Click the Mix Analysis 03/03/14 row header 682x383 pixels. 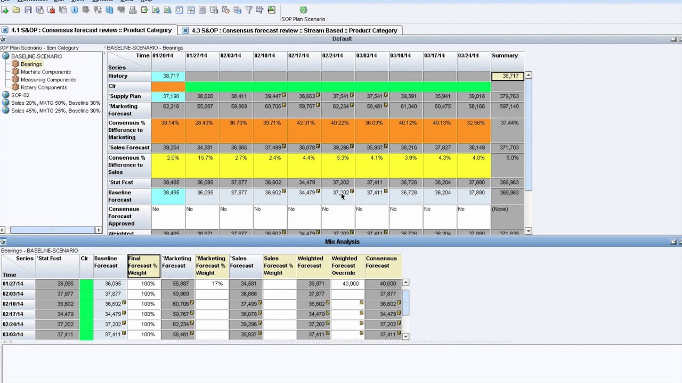tap(18, 335)
